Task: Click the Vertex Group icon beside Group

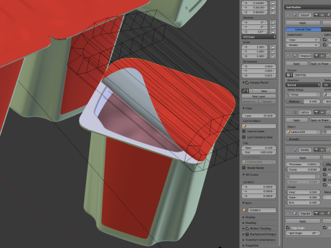Action: click(288, 94)
